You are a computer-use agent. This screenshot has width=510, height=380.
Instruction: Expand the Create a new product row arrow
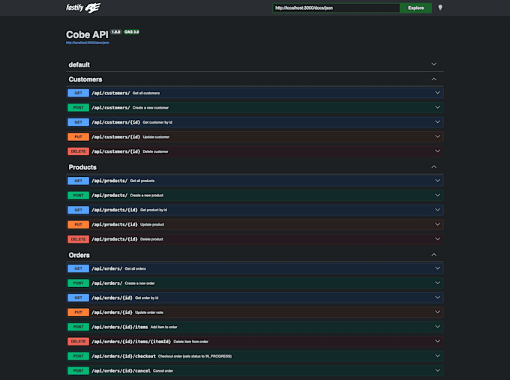(x=437, y=195)
